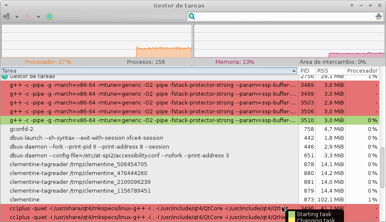Select the g++ process with PID 3506
This screenshot has height=222, width=386.
(x=190, y=112)
